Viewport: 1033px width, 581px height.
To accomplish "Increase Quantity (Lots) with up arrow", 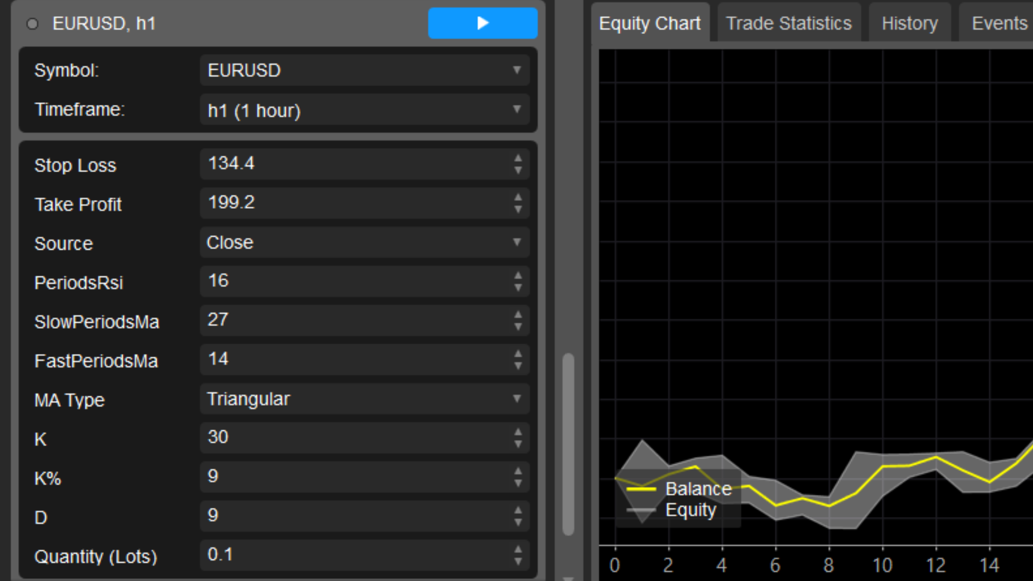I will click(x=518, y=549).
